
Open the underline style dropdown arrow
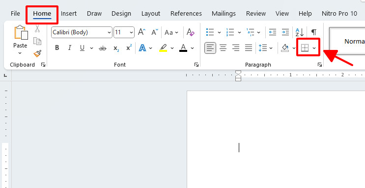pyautogui.click(x=91, y=48)
